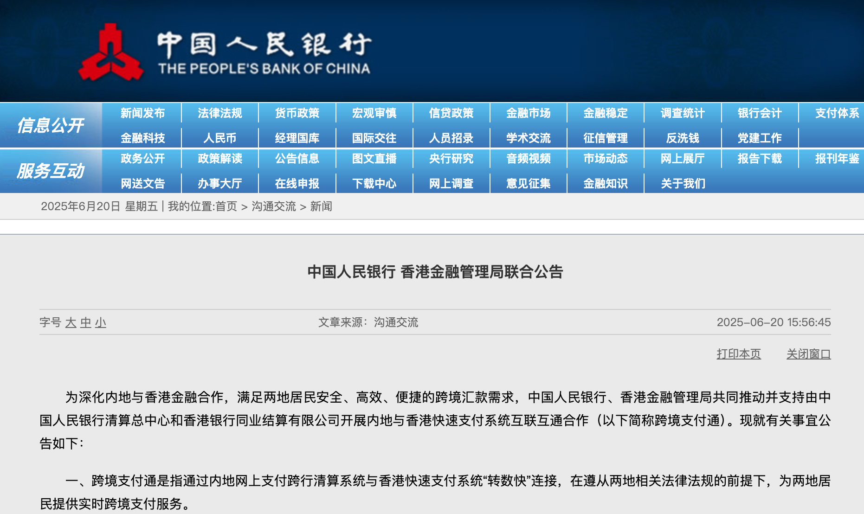Open the 人民币 section

coord(219,138)
